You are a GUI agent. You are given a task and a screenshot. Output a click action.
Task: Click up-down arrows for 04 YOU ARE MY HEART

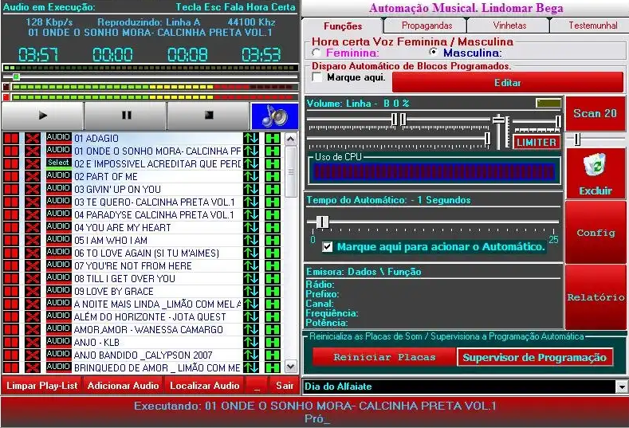tap(251, 227)
